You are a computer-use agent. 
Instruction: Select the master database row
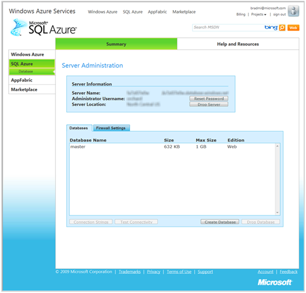tap(172, 147)
